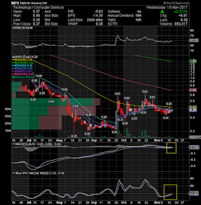Viewport: 201px width, 205px height.
Task: Select the P/E value -0.03
Action: click(x=99, y=12)
